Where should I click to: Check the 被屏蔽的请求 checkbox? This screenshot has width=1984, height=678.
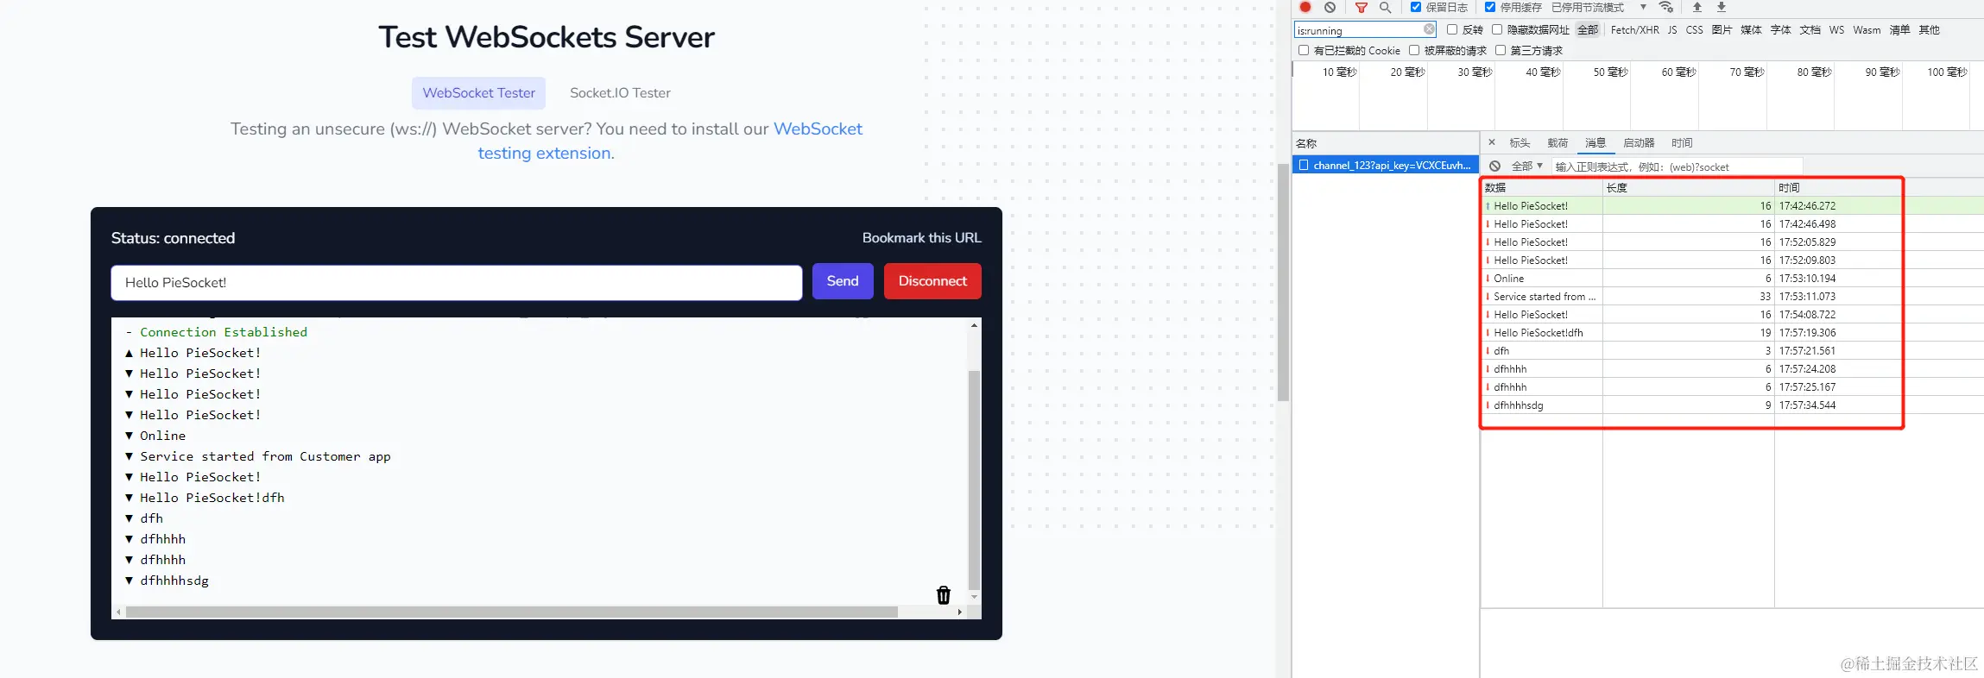click(x=1414, y=50)
